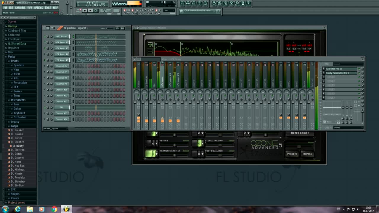Open the Kicks drum folder
Screen dimensions: 379x213
point(17,74)
